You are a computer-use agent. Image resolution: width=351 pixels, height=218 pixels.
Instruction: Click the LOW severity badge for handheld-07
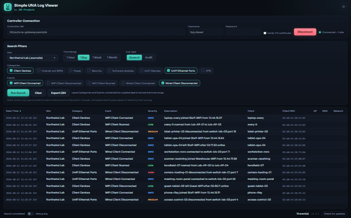point(151,165)
